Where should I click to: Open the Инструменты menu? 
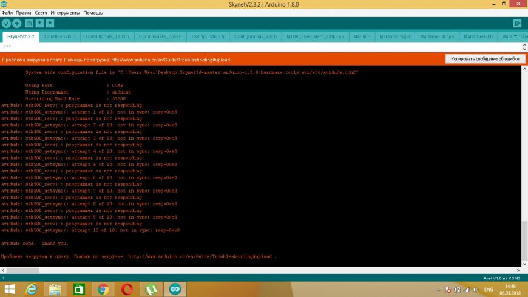[65, 13]
